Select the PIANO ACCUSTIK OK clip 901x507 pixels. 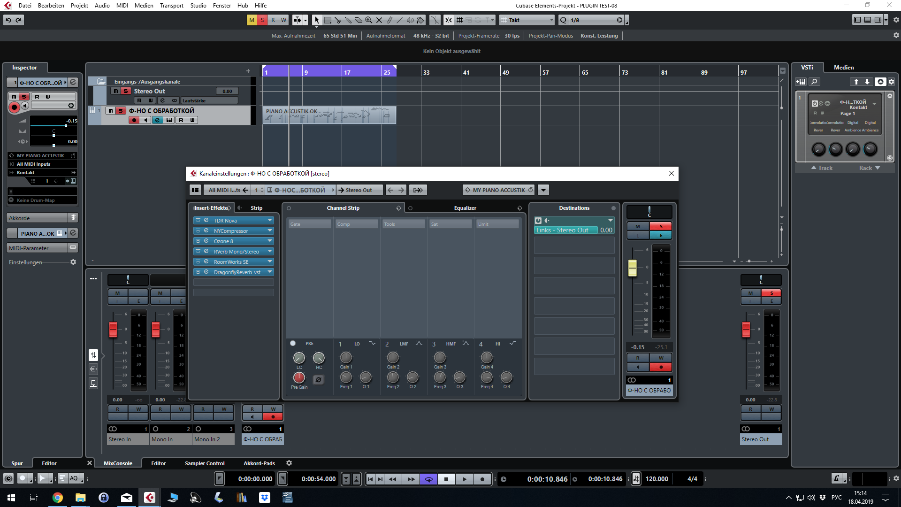pos(328,115)
